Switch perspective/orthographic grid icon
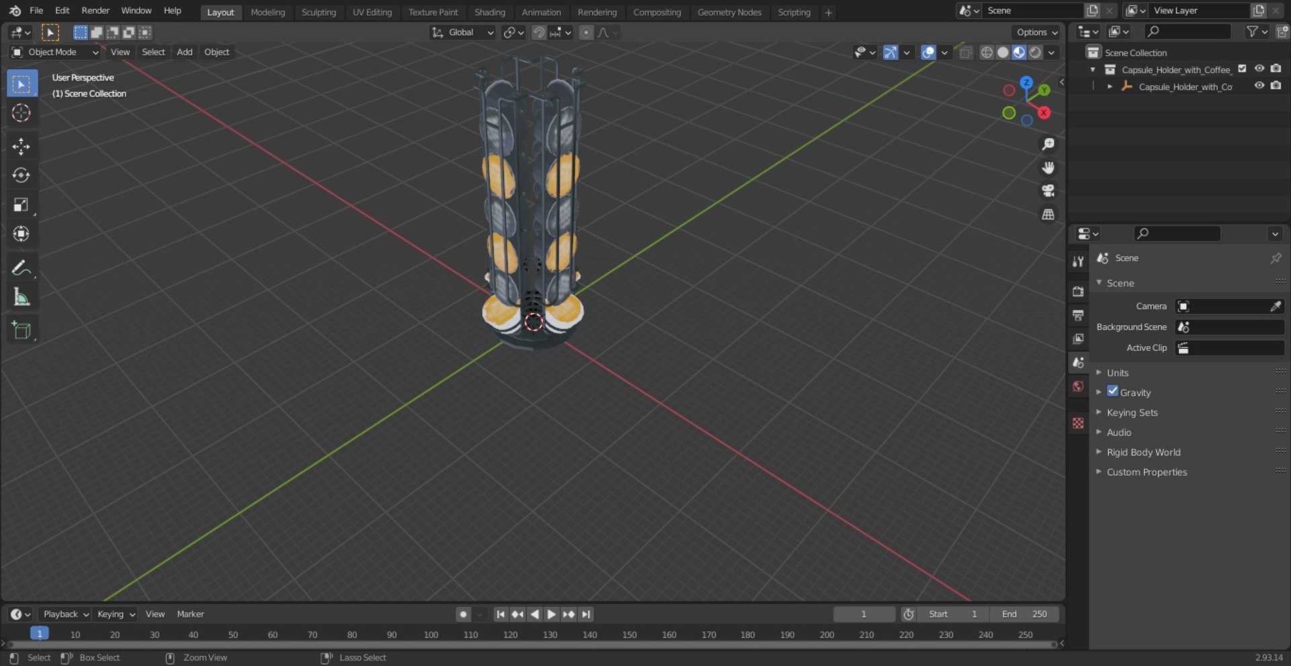The height and width of the screenshot is (666, 1291). click(x=1048, y=214)
